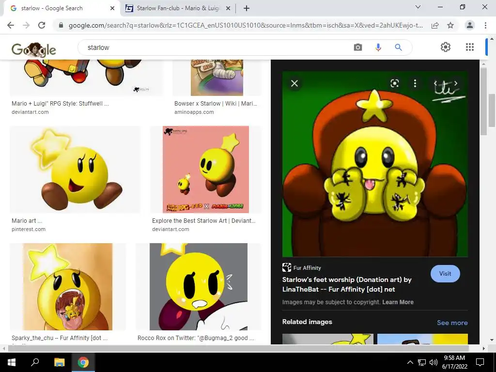Click the Bowser x Starlow Wiki caption
The width and height of the screenshot is (496, 372).
216,104
